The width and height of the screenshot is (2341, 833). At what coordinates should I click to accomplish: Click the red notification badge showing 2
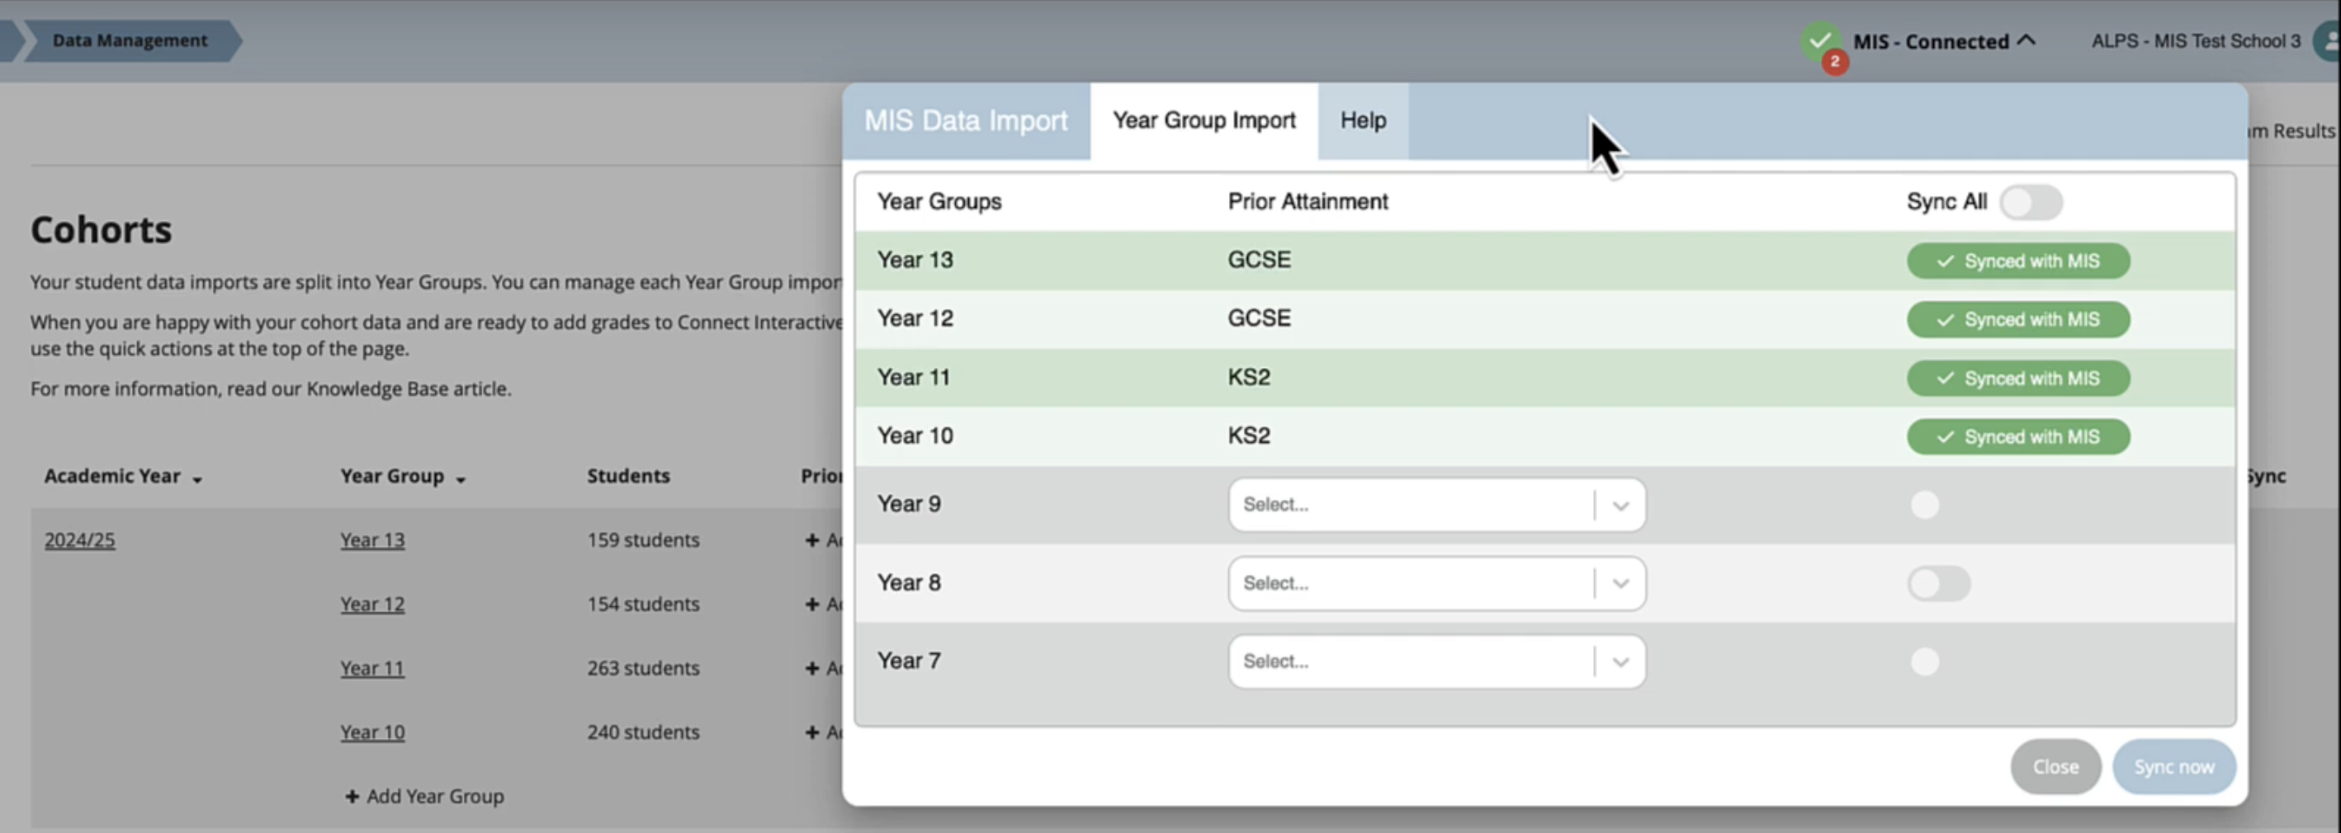(x=1835, y=62)
